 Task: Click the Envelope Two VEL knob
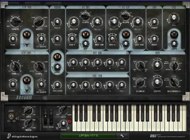coord(122,85)
